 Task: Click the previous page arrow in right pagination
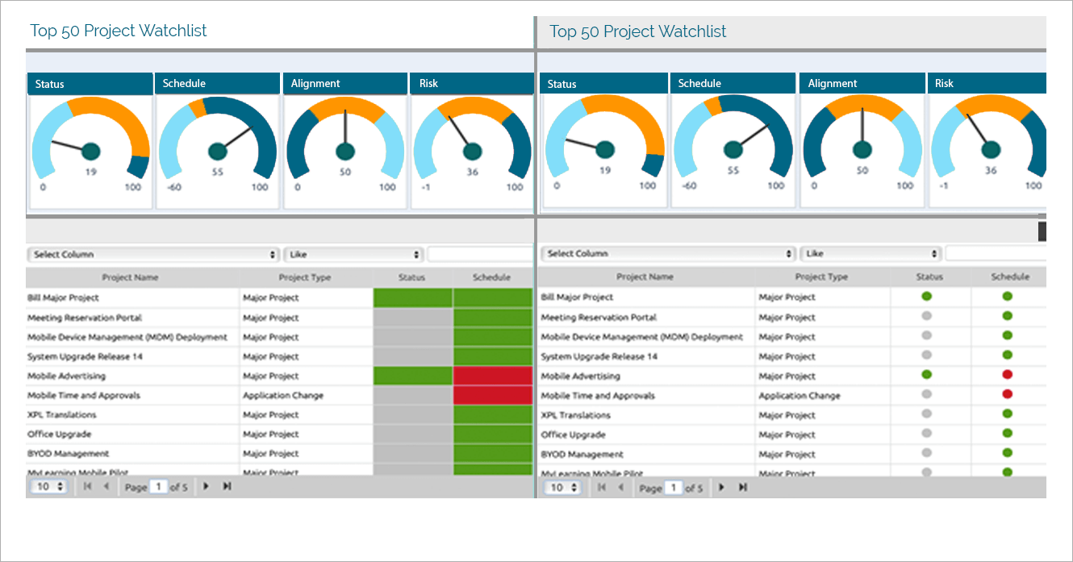pos(621,487)
